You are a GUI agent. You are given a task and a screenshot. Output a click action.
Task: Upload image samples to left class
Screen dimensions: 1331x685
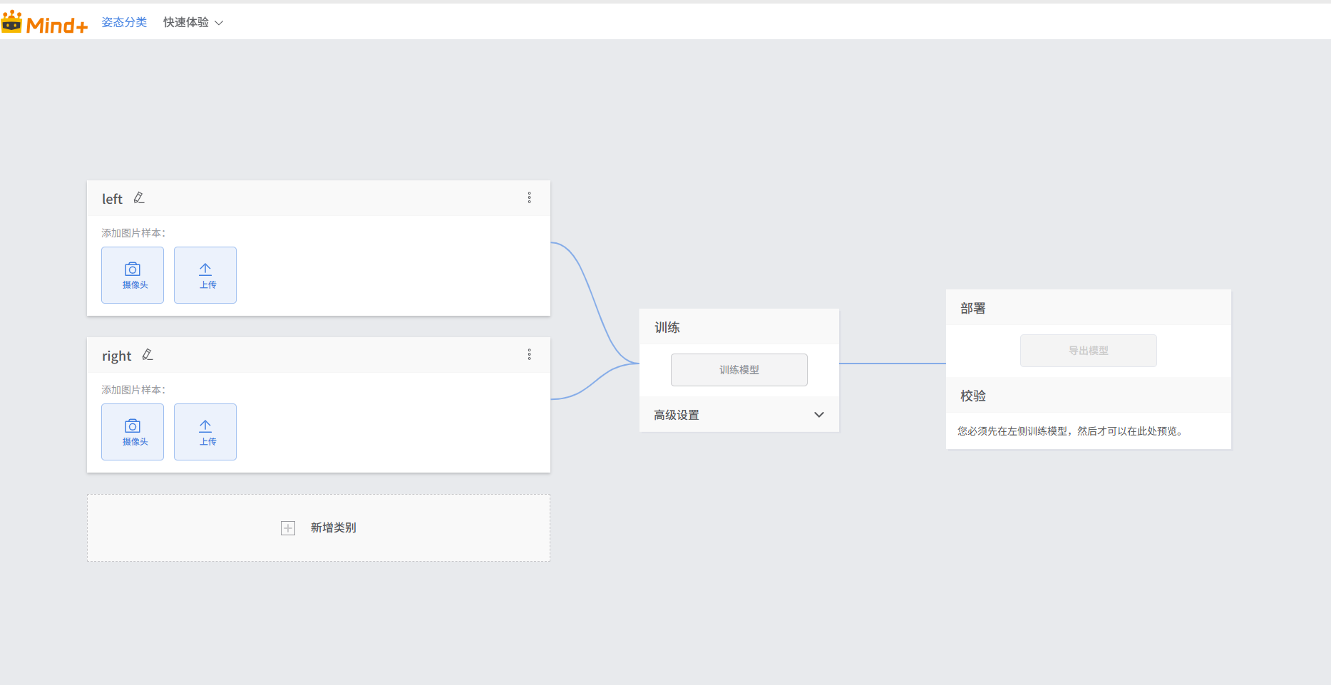205,275
